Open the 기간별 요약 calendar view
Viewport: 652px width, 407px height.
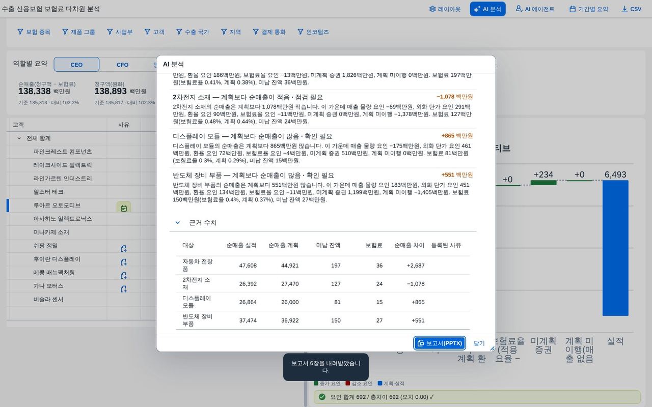click(588, 9)
